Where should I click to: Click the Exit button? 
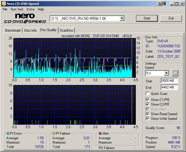171,18
